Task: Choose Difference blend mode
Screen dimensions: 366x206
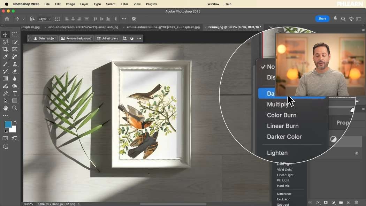Action: coord(284,194)
